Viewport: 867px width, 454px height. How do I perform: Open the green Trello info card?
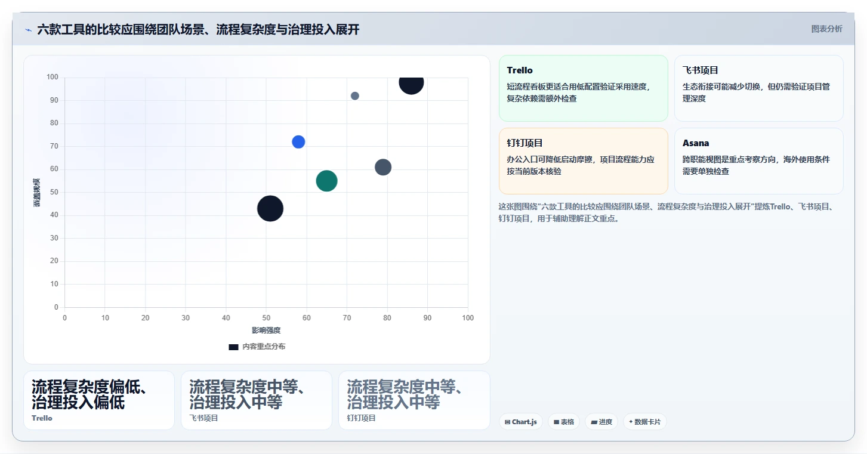pos(584,88)
